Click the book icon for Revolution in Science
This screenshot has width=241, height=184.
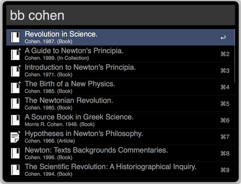[15, 37]
